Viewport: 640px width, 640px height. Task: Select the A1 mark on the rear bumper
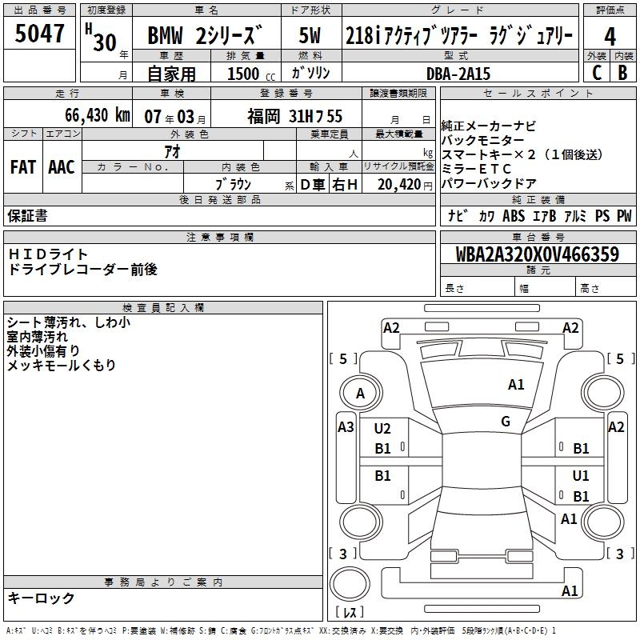[570, 590]
